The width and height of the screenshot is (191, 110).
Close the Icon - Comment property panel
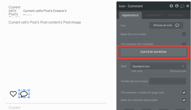tap(188, 6)
